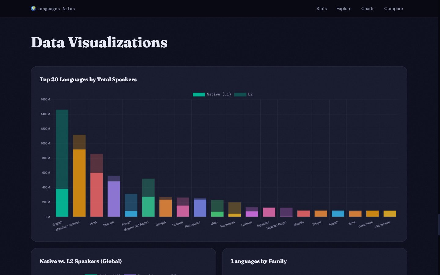The width and height of the screenshot is (440, 275).
Task: Click the globe logo icon
Action: tap(33, 9)
